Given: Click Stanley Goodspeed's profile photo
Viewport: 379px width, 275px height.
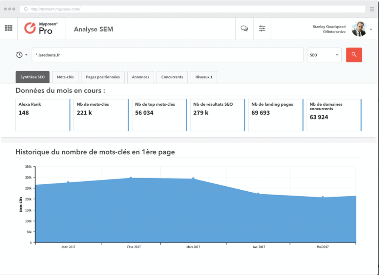Looking at the screenshot, I should 359,29.
